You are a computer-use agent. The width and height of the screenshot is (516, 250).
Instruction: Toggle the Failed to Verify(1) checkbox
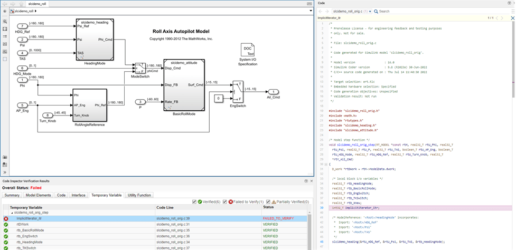point(225,201)
